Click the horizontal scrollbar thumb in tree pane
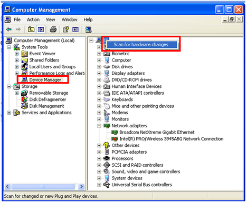Screen dimensions: 246x202 coord(43,186)
